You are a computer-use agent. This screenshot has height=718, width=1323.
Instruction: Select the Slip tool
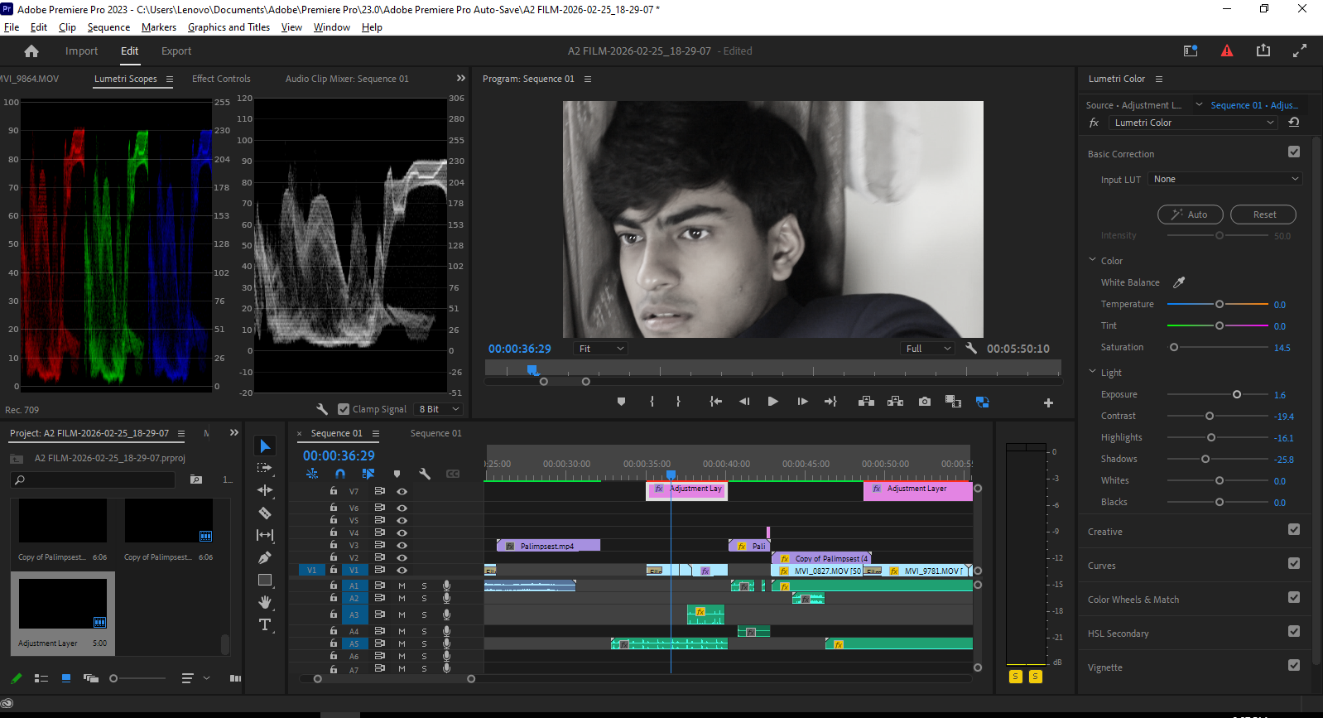(x=265, y=535)
